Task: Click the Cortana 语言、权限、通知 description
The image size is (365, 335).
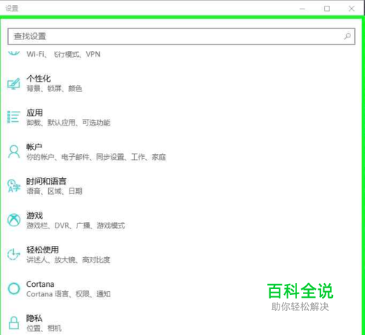Action: point(69,294)
